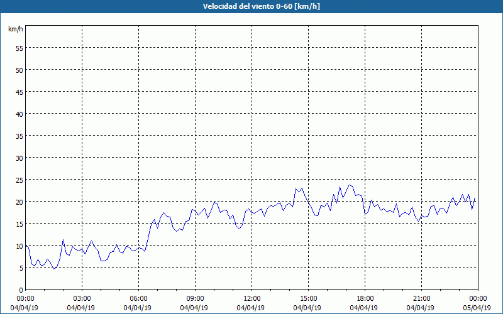The width and height of the screenshot is (503, 314).
Task: Click the 18:00 time label
Action: pyautogui.click(x=365, y=299)
